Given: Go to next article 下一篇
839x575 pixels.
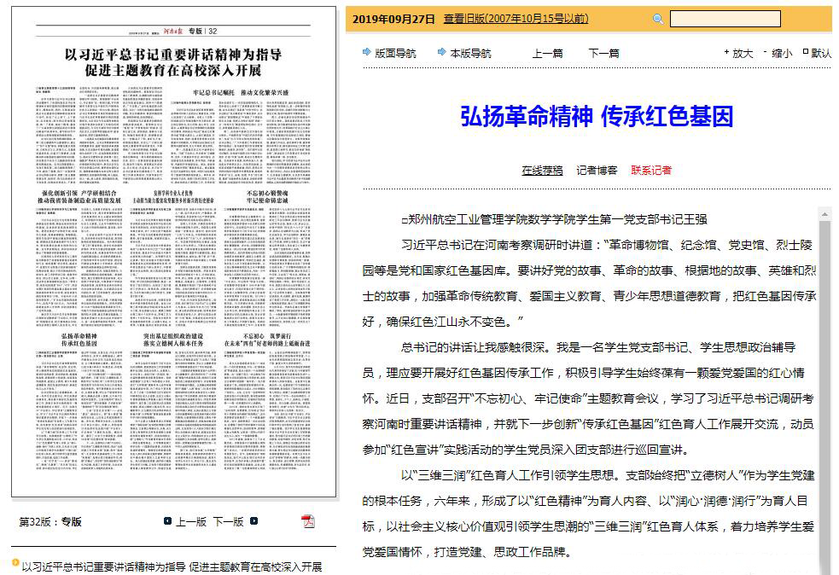Looking at the screenshot, I should [x=603, y=53].
